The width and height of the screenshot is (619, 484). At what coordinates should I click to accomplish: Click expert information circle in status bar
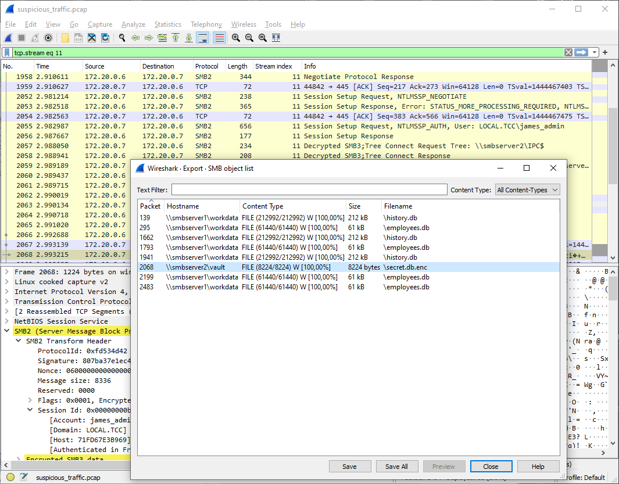[x=10, y=477]
